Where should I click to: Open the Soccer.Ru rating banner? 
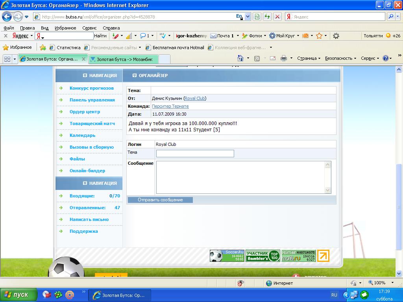(227, 256)
